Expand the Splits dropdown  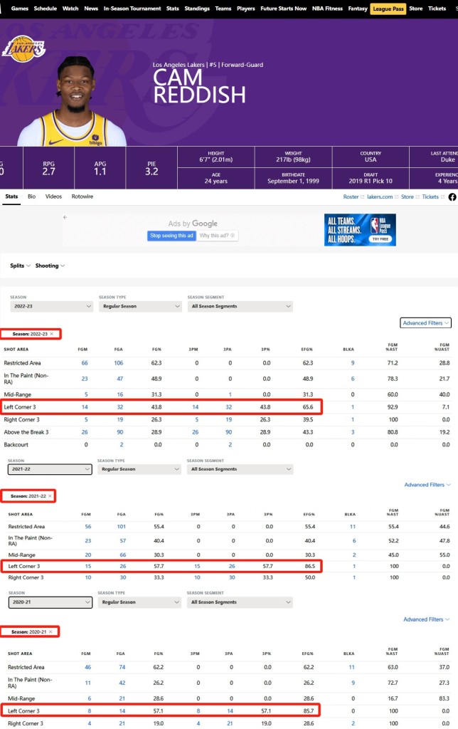[20, 266]
